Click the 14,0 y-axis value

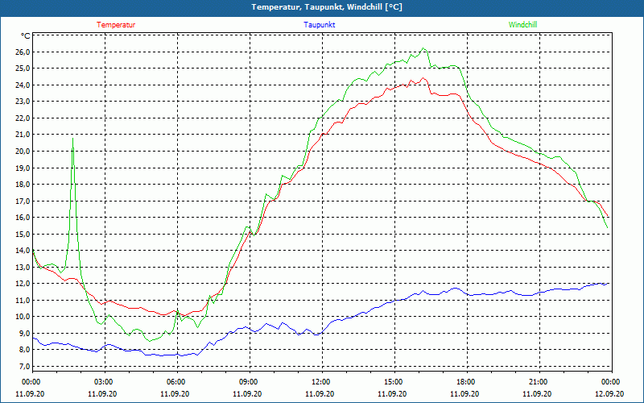click(x=23, y=251)
